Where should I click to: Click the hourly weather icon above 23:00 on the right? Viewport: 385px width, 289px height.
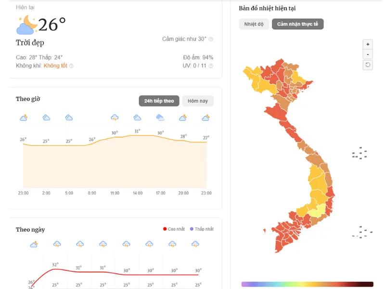tap(206, 118)
